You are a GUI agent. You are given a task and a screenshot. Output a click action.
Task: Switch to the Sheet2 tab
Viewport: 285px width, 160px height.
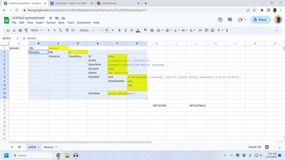[49, 147]
